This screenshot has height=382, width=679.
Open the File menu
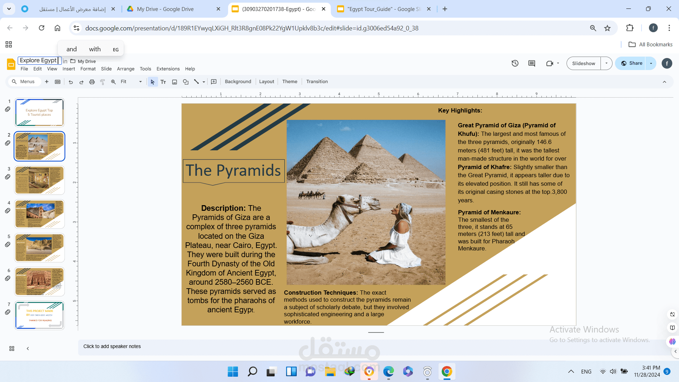tap(24, 69)
